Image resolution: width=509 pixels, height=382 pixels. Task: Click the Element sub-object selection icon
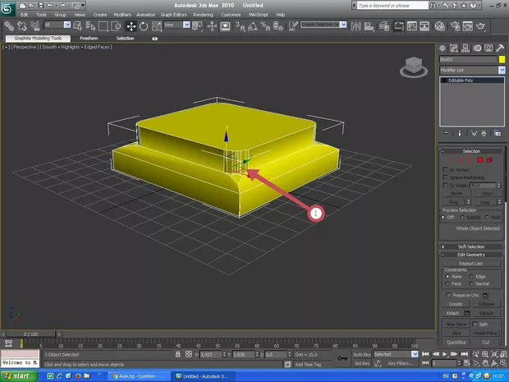(x=488, y=159)
